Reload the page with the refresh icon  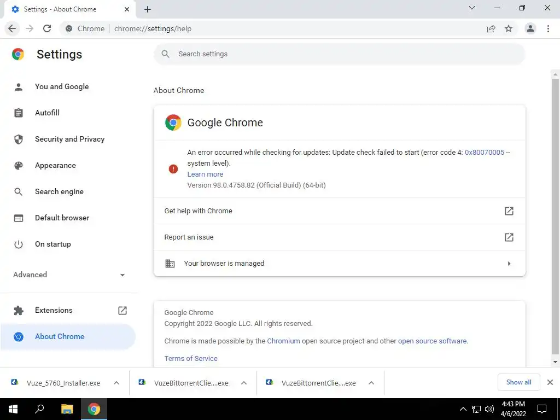tap(47, 28)
